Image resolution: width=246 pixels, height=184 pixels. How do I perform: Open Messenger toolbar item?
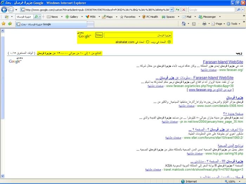tap(207, 17)
